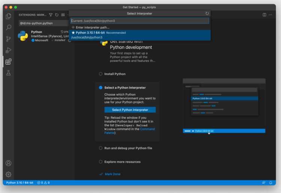Filter extensions with the funnel icon
This screenshot has width=281, height=193.
pyautogui.click(x=51, y=15)
